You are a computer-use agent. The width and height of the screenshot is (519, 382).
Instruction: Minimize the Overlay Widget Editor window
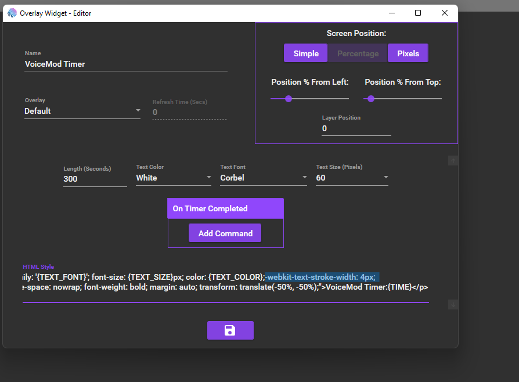tap(391, 13)
